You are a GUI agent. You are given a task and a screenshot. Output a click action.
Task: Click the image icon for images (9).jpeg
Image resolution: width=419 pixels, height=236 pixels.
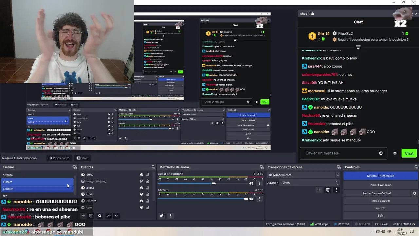point(83,181)
